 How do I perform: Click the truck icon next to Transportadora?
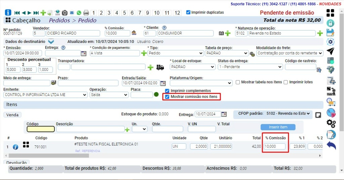160,67
